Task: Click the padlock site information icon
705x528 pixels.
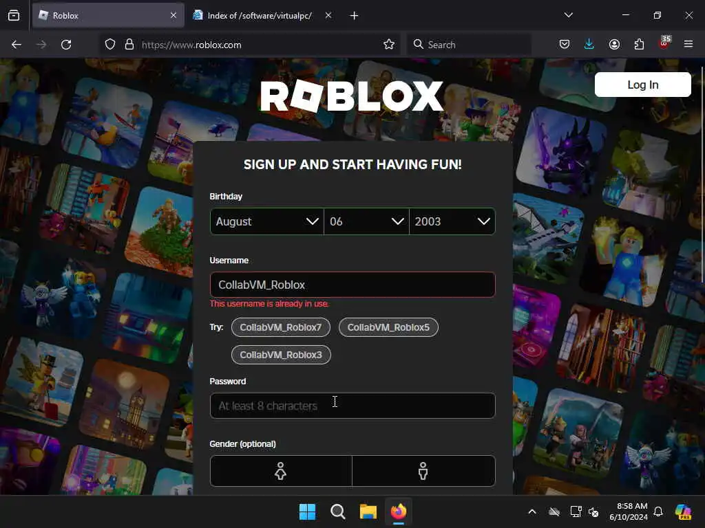Action: tap(129, 45)
